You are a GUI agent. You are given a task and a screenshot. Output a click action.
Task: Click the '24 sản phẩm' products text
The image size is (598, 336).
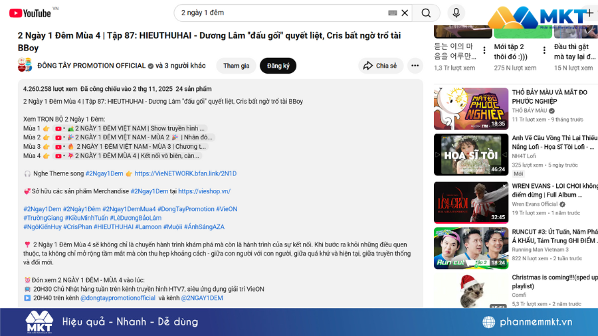(193, 89)
